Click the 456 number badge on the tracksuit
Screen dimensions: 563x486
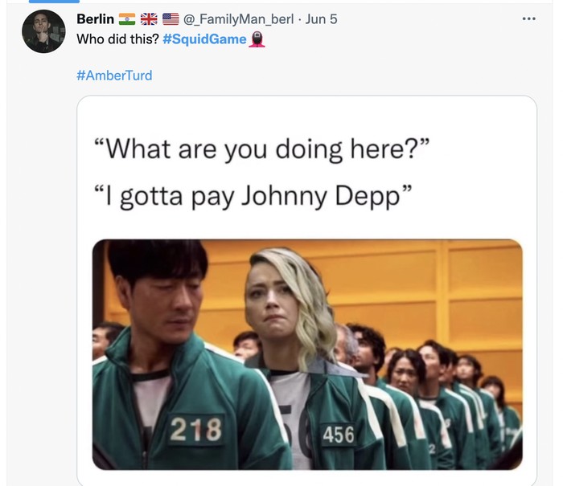click(338, 435)
